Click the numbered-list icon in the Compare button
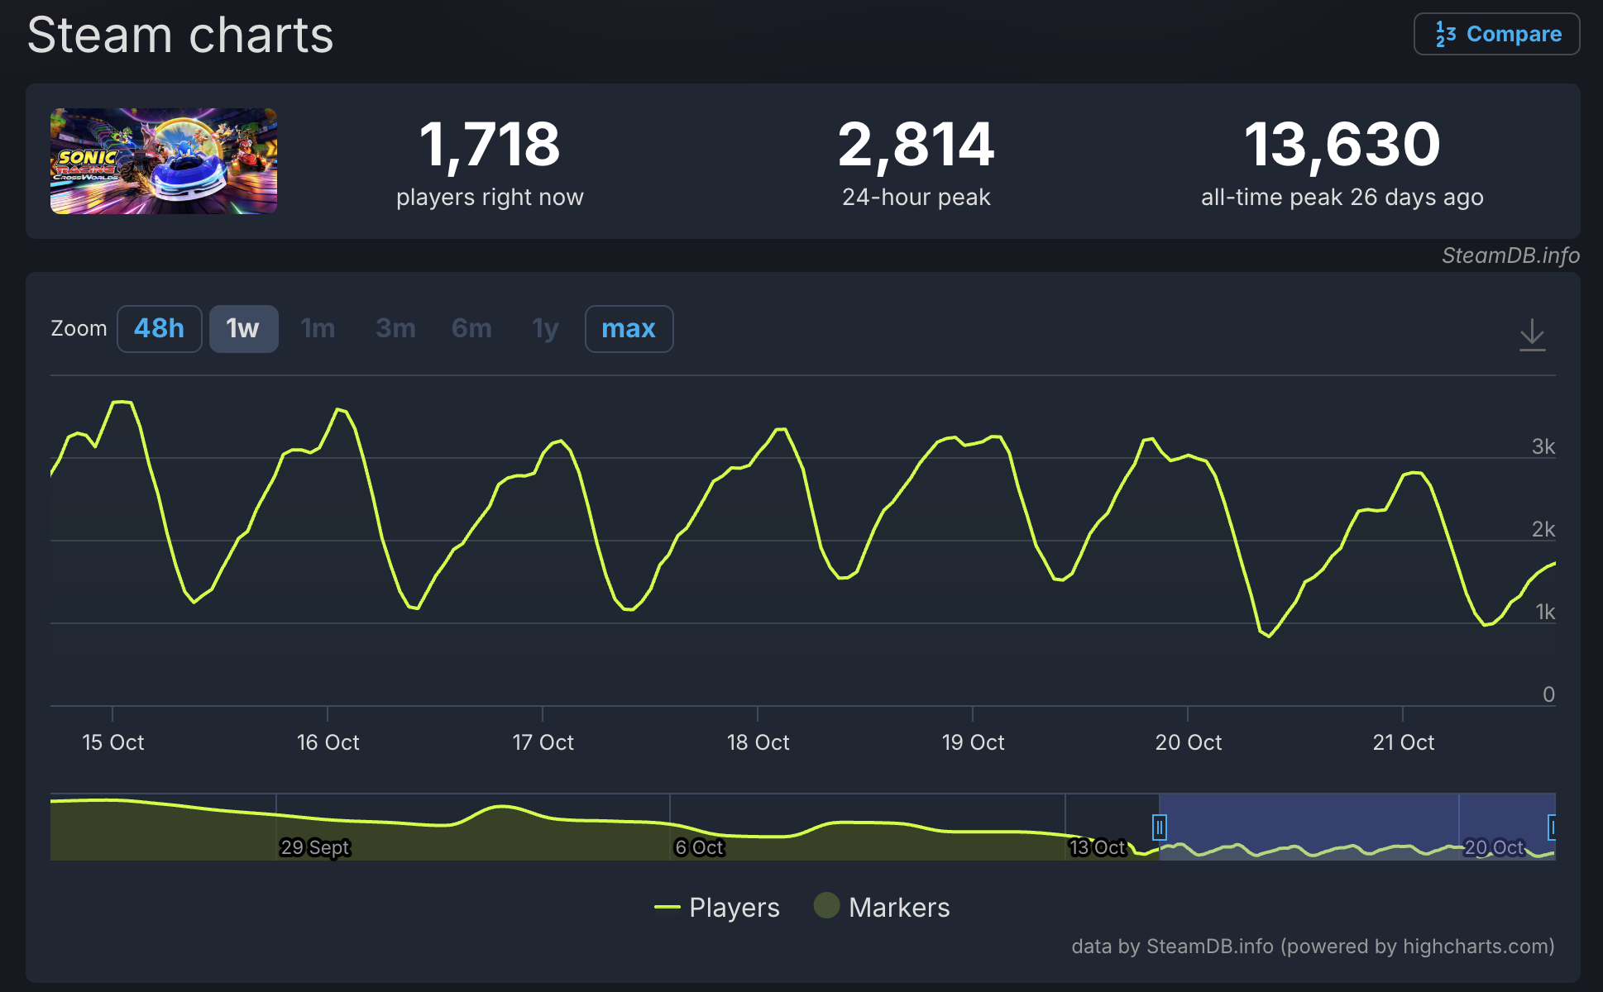The image size is (1603, 992). click(x=1445, y=34)
